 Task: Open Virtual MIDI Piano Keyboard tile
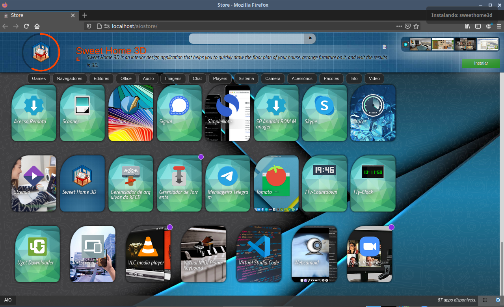coord(204,254)
